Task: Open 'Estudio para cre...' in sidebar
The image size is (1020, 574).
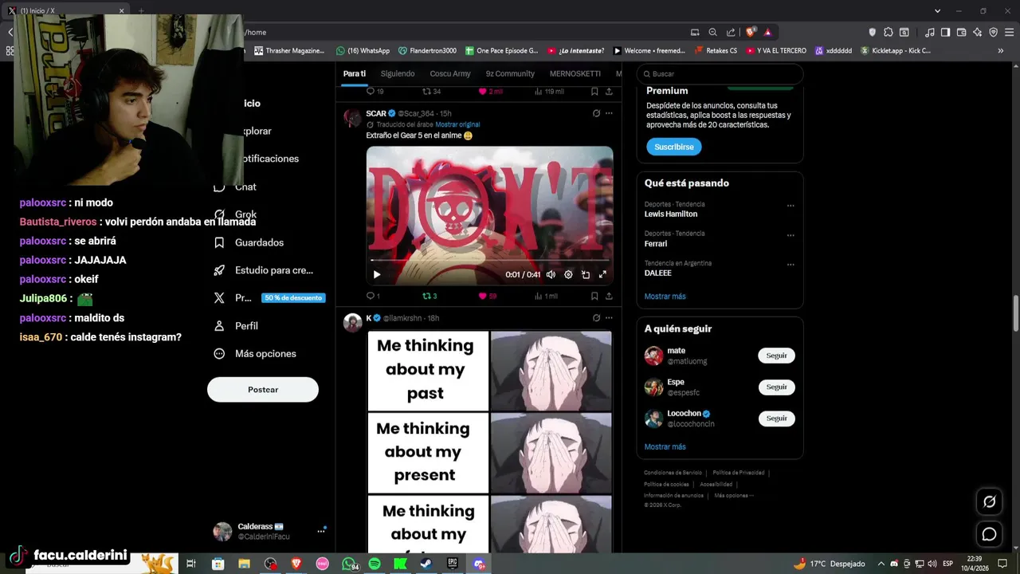Action: coord(263,270)
